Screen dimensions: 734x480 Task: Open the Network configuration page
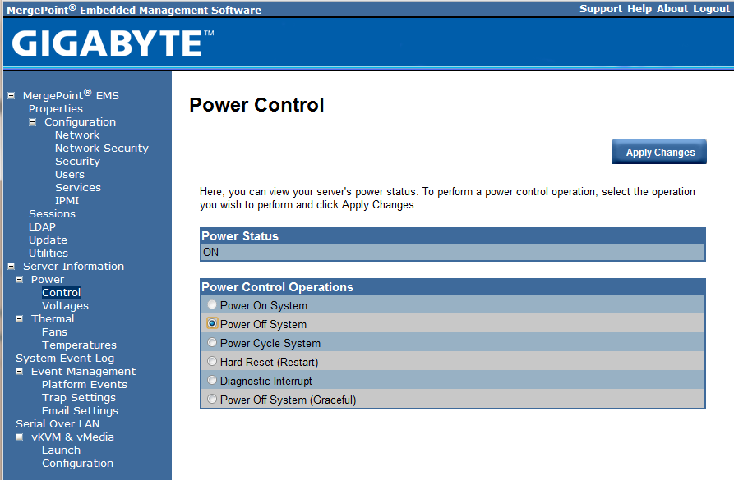pyautogui.click(x=77, y=135)
